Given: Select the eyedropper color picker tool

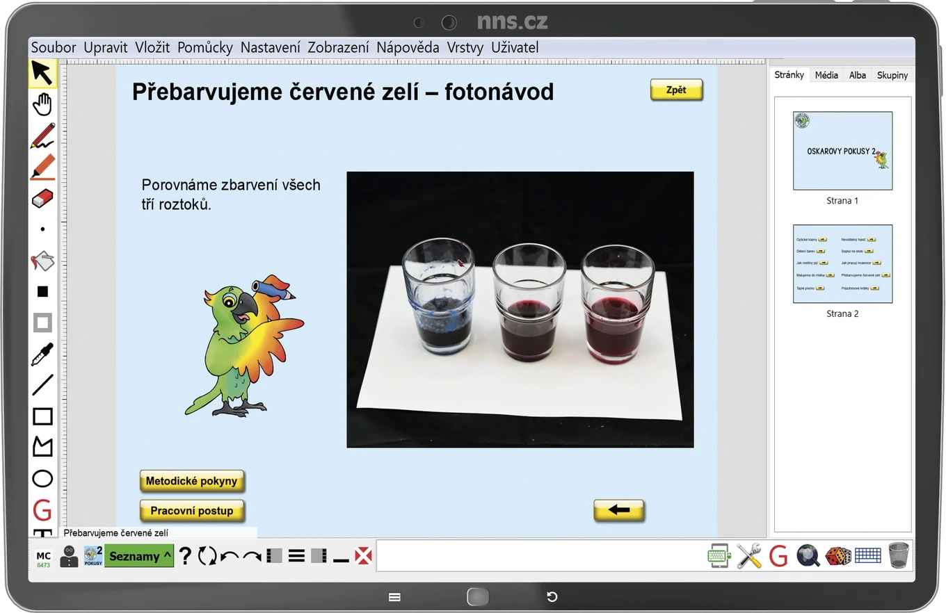Looking at the screenshot, I should 42,354.
